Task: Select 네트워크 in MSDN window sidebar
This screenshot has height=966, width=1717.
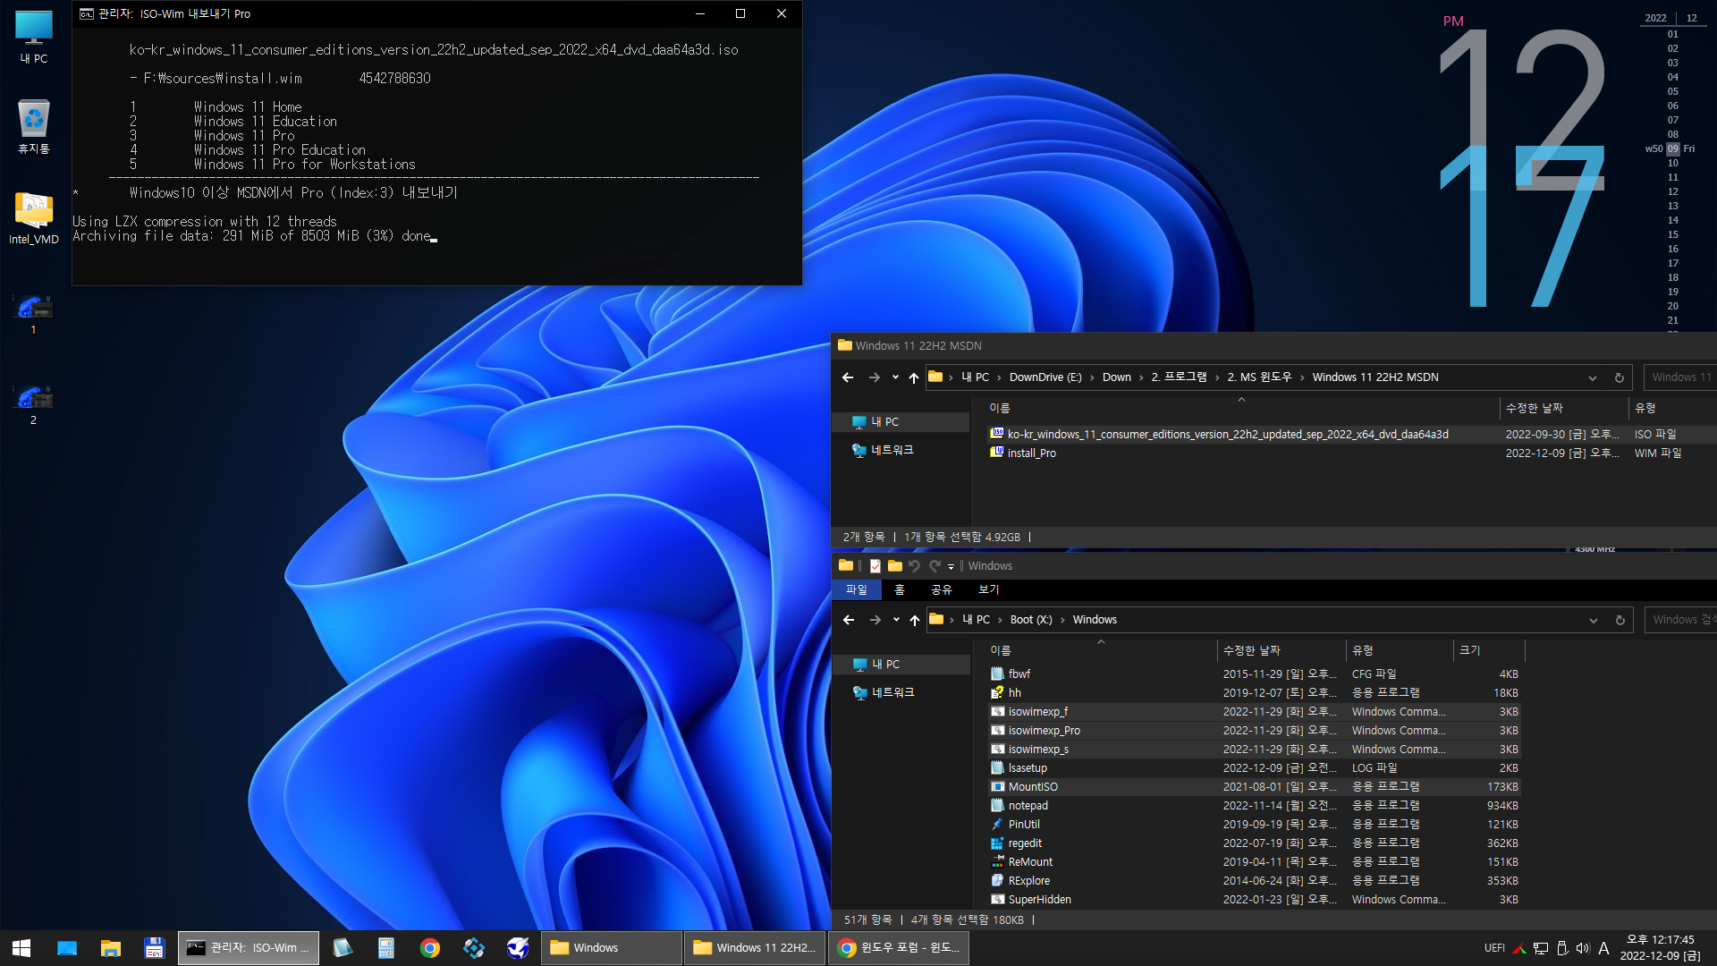Action: coord(892,451)
